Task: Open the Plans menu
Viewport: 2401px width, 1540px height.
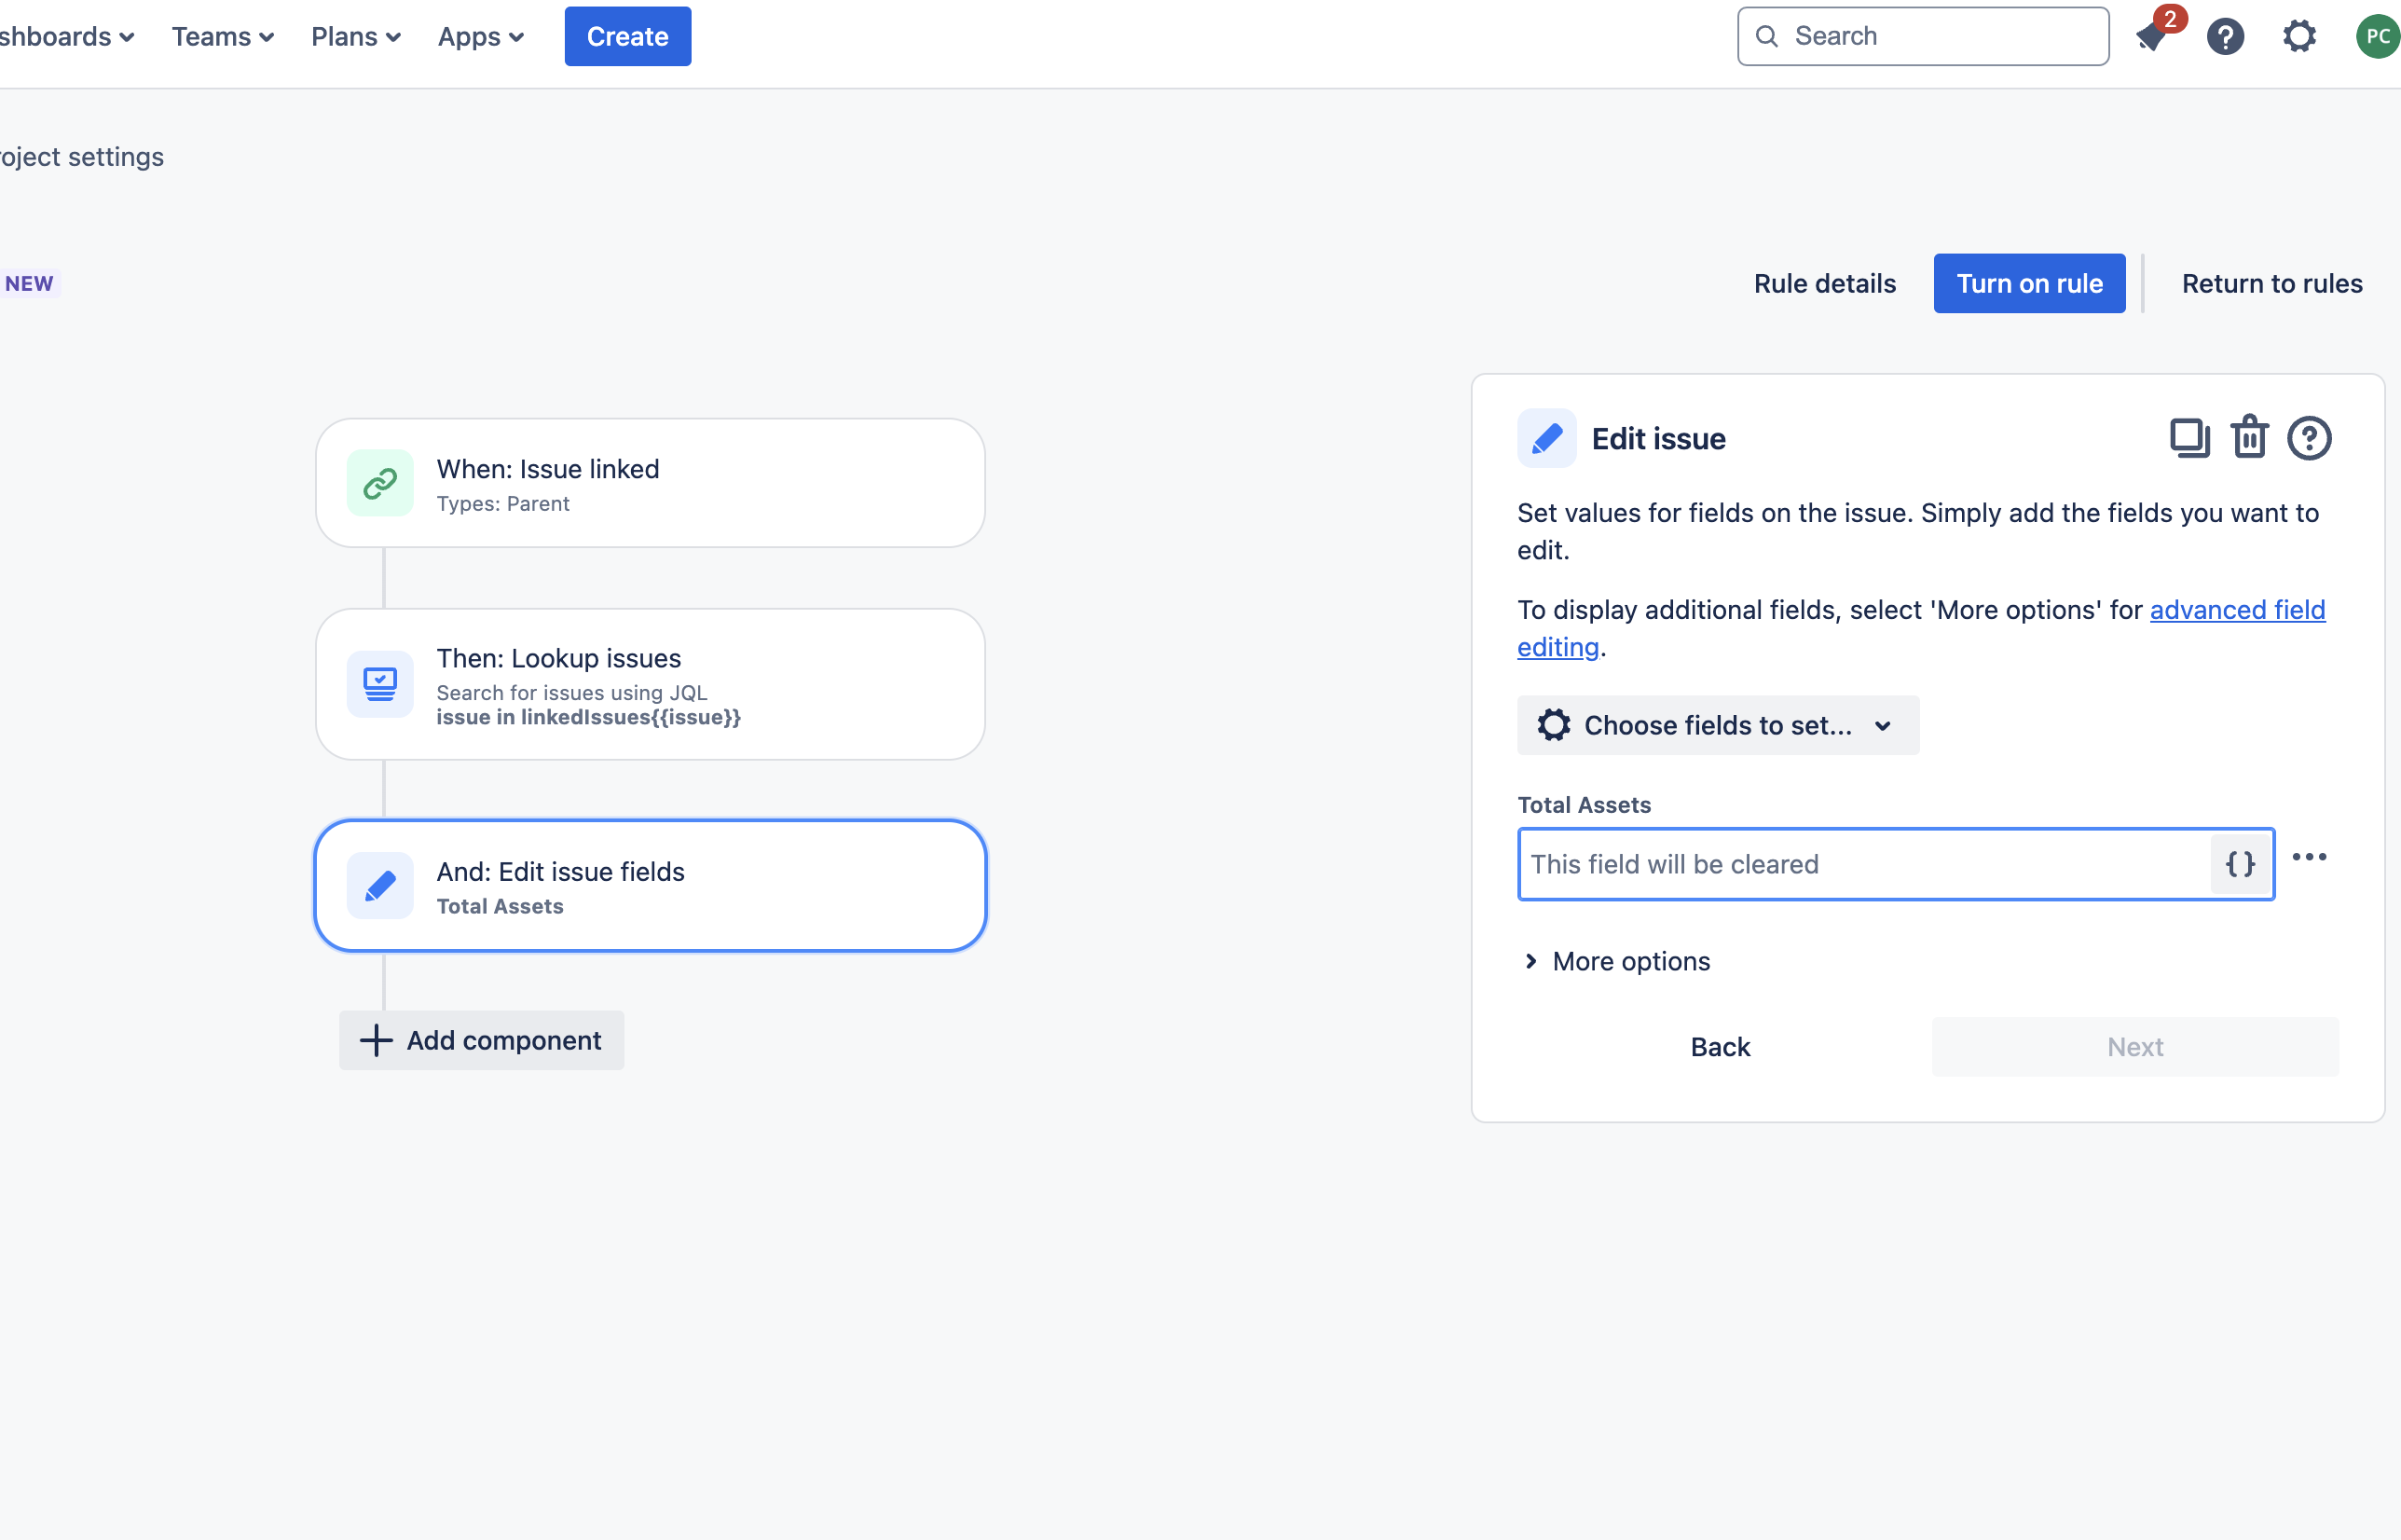Action: (x=356, y=37)
